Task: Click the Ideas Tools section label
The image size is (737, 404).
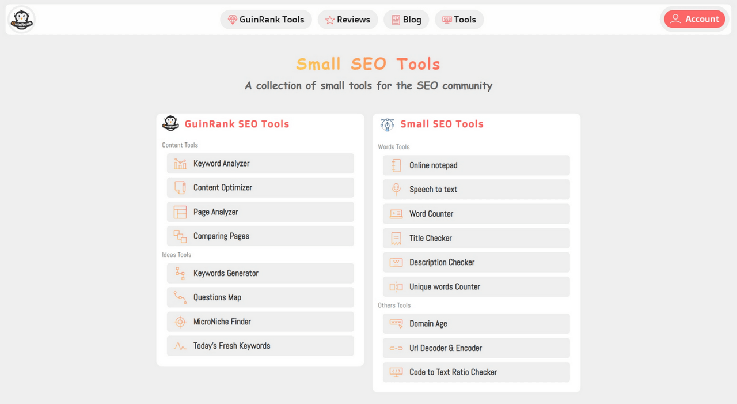Action: 176,255
